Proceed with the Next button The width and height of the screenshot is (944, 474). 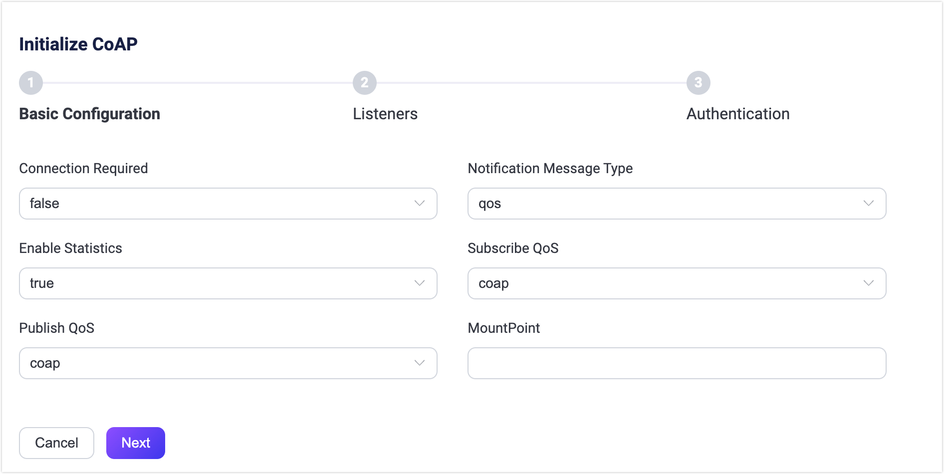135,443
